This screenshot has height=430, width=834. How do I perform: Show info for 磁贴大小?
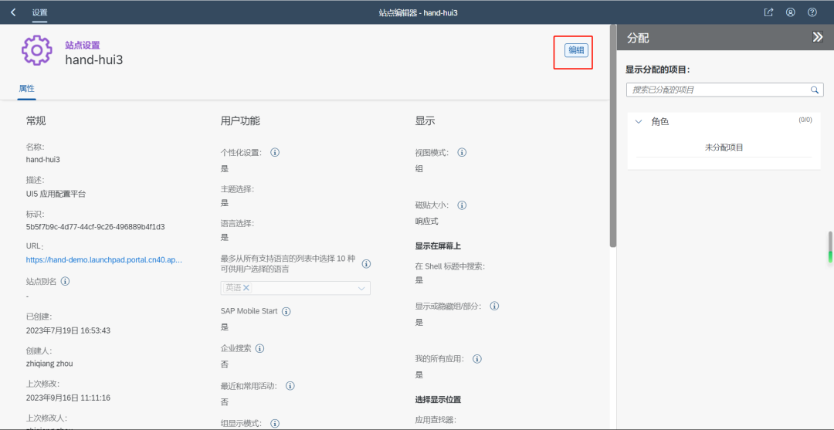(463, 205)
